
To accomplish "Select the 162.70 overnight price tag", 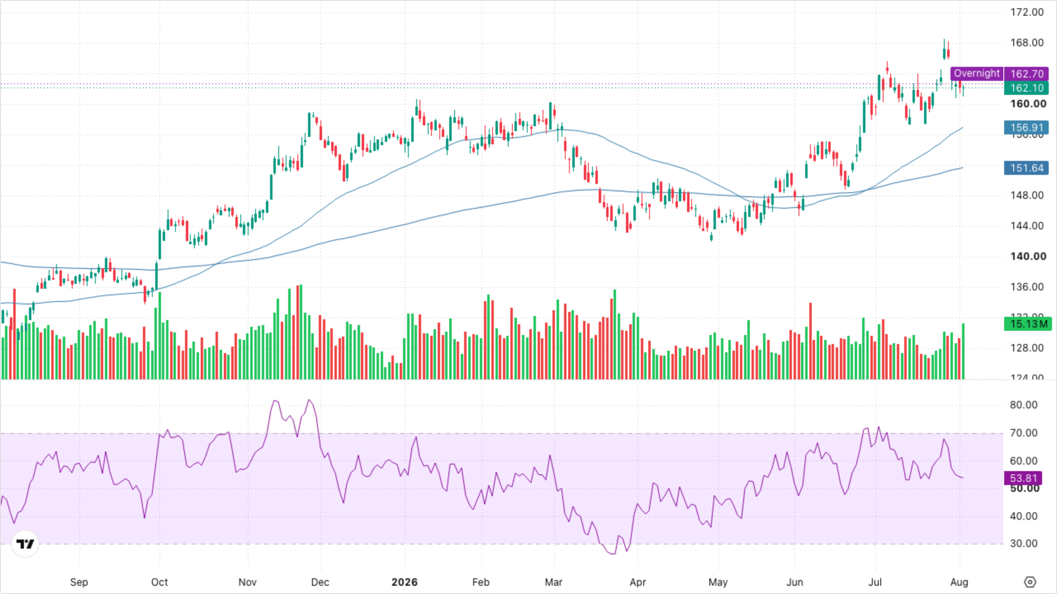I will 1026,74.
